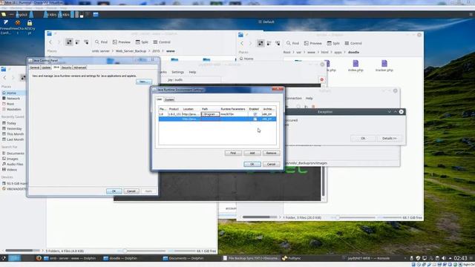The width and height of the screenshot is (475, 267).
Task: Toggle Enabled checkbox for Java 1.8 row
Action: (255, 114)
